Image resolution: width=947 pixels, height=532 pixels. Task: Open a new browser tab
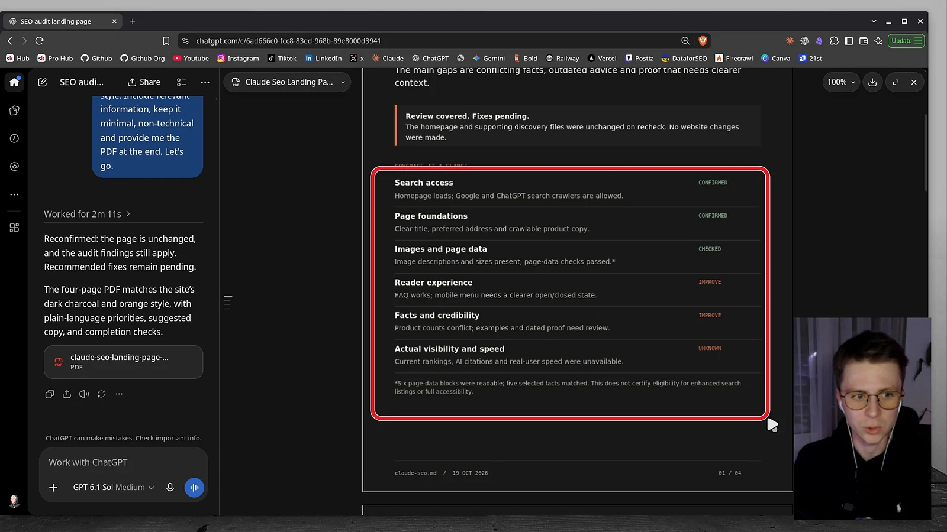(x=133, y=21)
